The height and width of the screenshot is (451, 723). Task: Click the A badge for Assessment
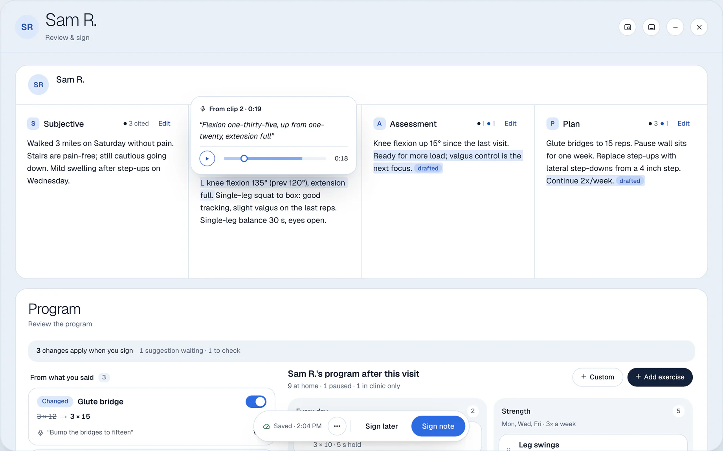click(379, 123)
